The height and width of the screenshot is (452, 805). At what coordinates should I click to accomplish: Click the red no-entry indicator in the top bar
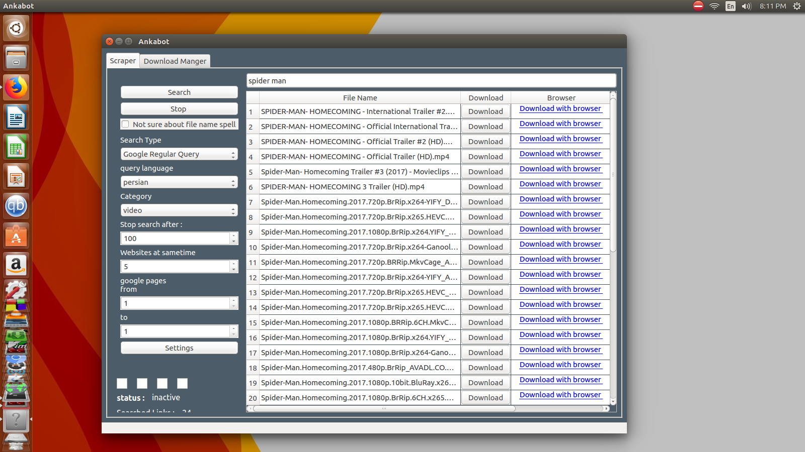tap(698, 6)
